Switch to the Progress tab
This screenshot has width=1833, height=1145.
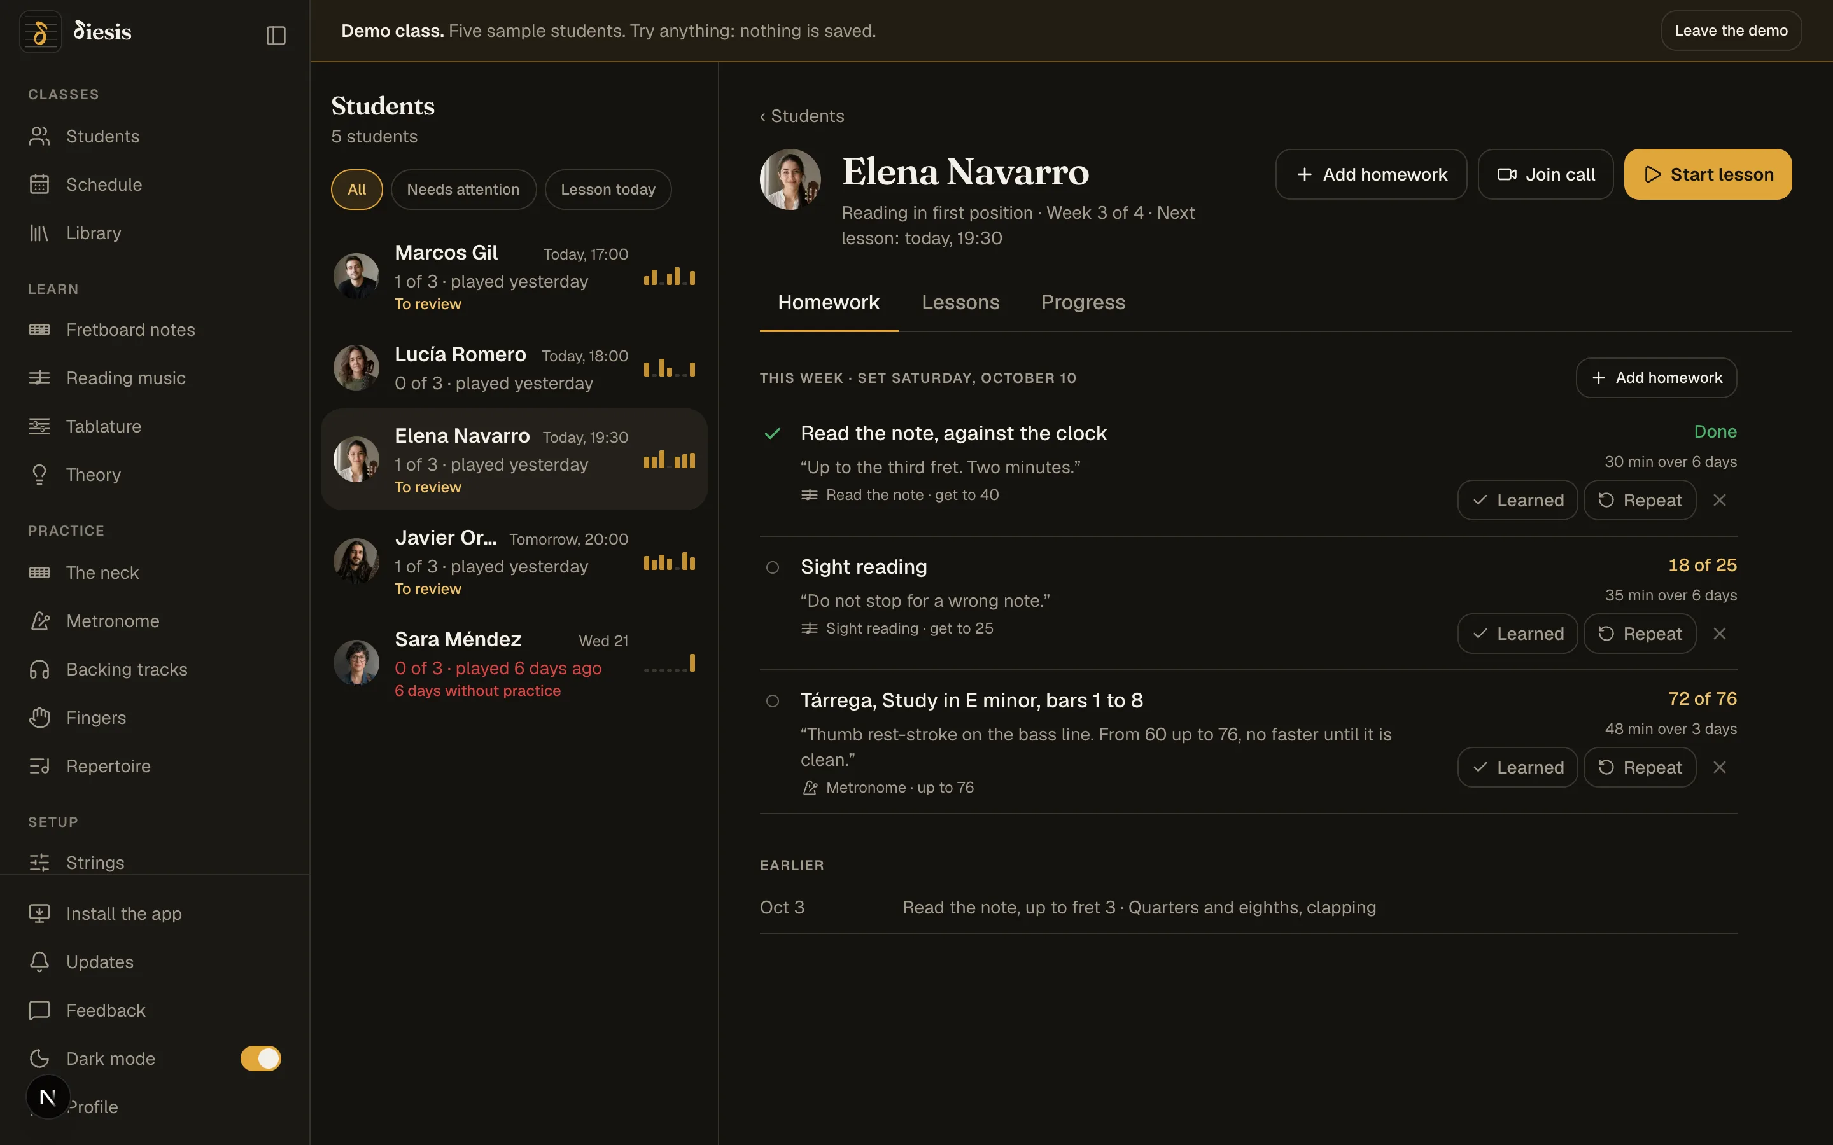pyautogui.click(x=1083, y=302)
